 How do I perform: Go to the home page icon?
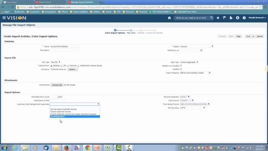pos(169,18)
